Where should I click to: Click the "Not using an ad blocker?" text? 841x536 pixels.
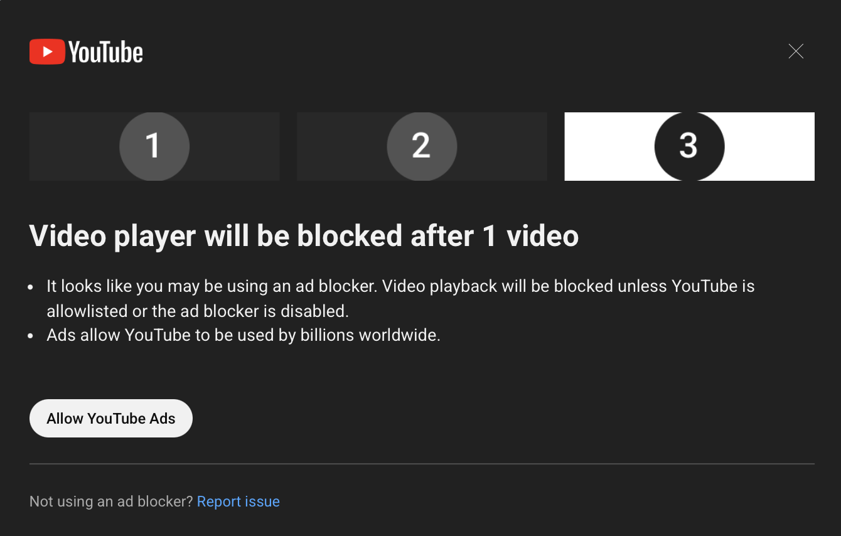click(x=111, y=501)
